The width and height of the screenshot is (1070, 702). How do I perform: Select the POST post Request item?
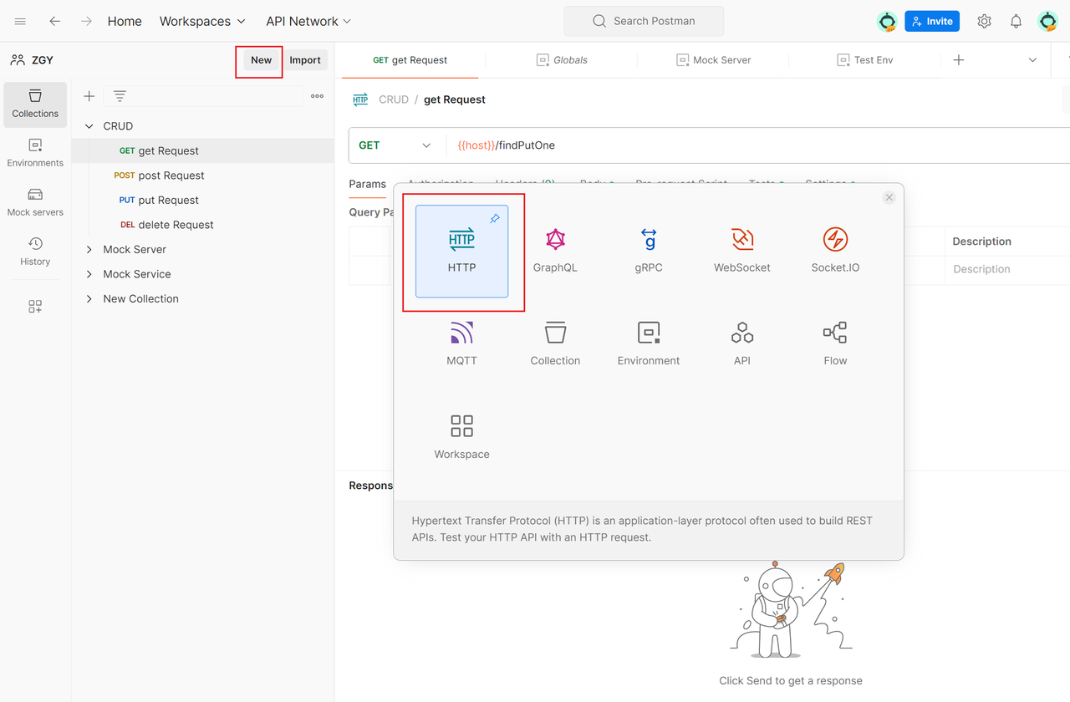coord(202,175)
